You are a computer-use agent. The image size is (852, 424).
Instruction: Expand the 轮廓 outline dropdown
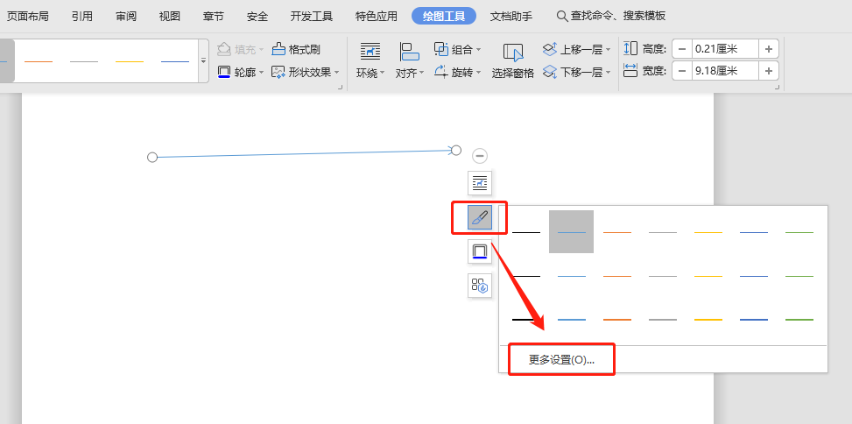(x=261, y=73)
